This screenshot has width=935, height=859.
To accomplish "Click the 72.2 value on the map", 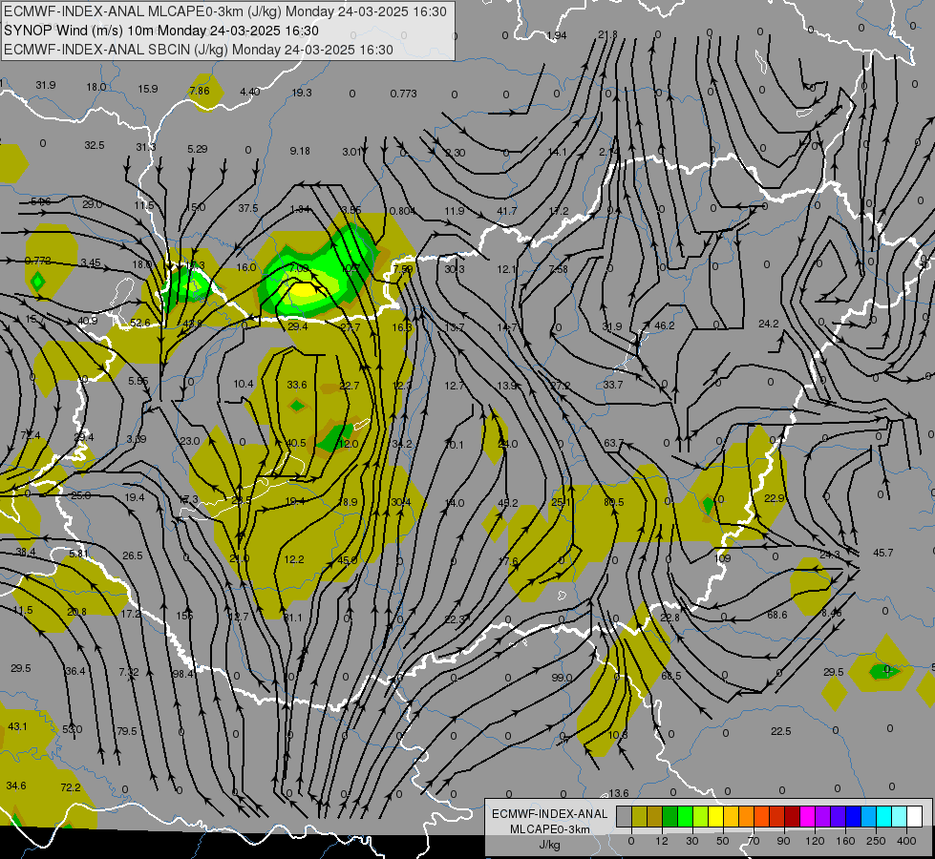I will [71, 787].
